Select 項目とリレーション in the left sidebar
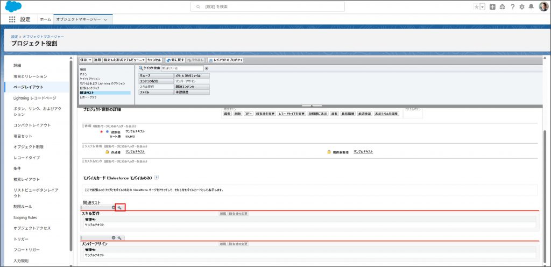 tap(30, 76)
